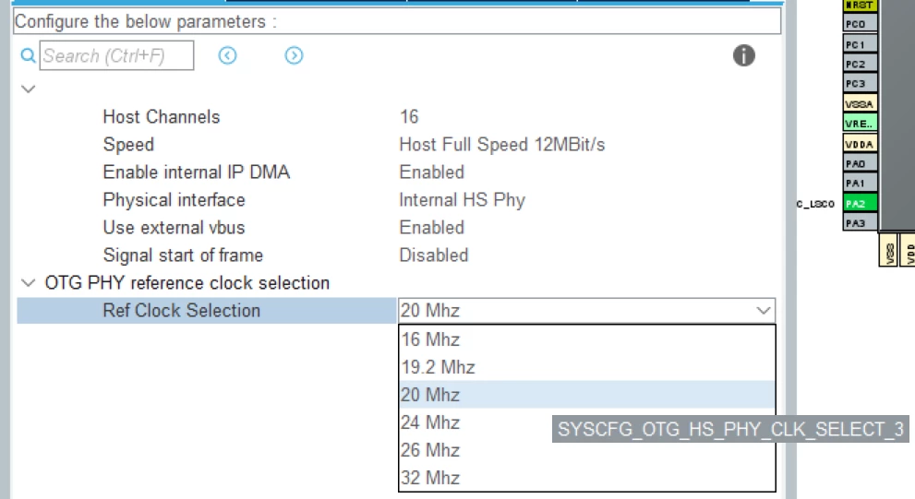This screenshot has width=915, height=499.
Task: Open the parameter information icon
Action: pos(743,55)
